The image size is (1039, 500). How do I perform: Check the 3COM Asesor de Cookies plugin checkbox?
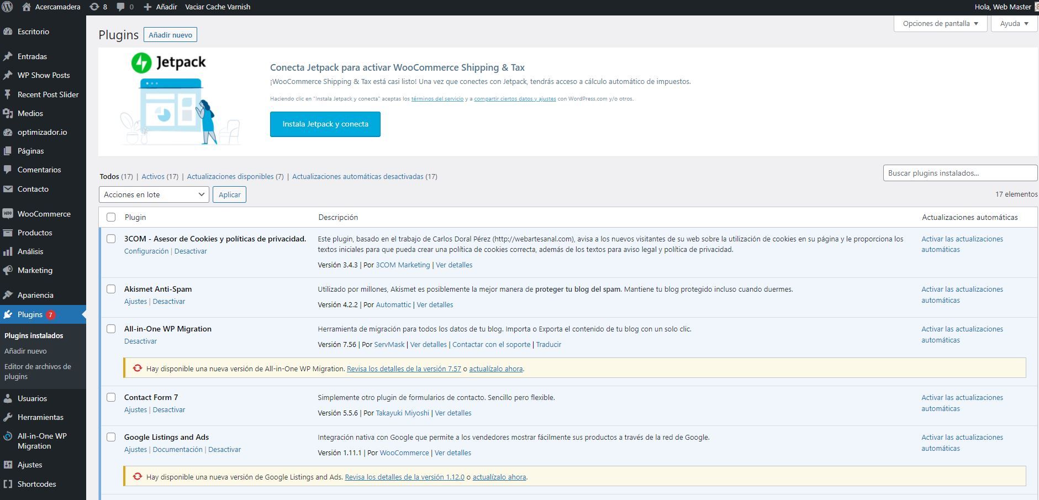point(111,239)
